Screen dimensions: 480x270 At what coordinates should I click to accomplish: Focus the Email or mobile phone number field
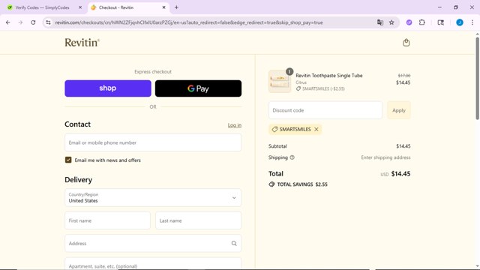pos(153,142)
